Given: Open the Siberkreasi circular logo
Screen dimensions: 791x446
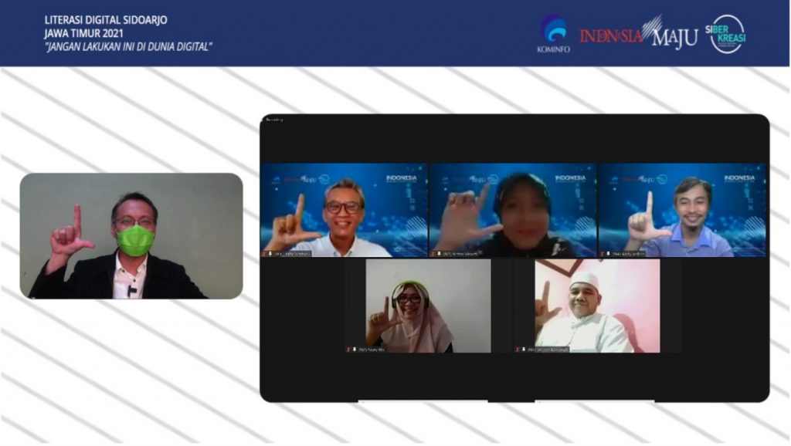Looking at the screenshot, I should tap(727, 34).
